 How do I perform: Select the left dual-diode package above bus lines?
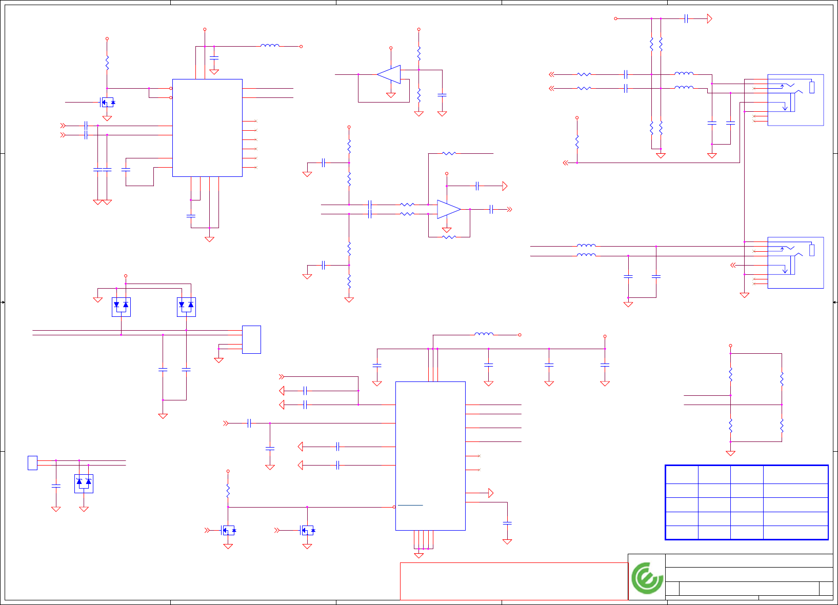click(x=121, y=307)
